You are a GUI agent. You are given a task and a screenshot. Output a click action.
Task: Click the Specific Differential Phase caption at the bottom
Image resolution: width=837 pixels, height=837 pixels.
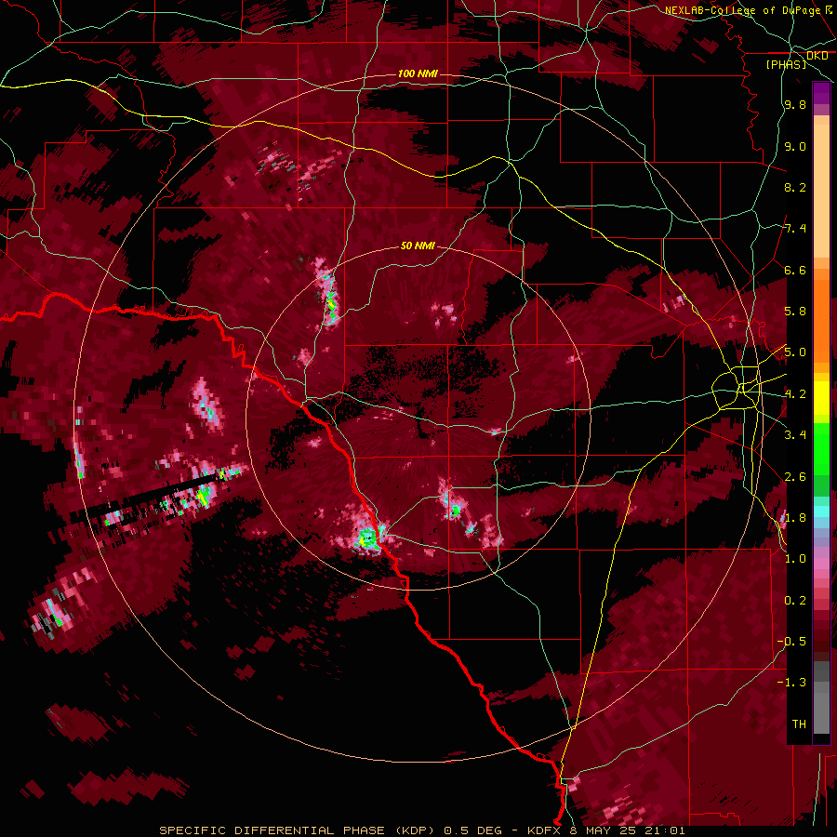422,830
